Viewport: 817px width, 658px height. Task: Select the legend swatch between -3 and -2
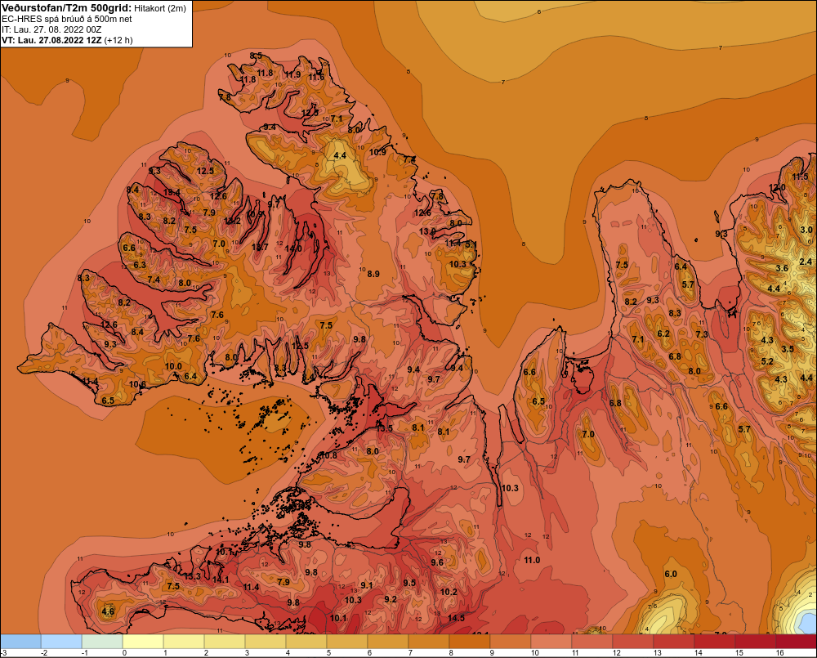pos(21,642)
